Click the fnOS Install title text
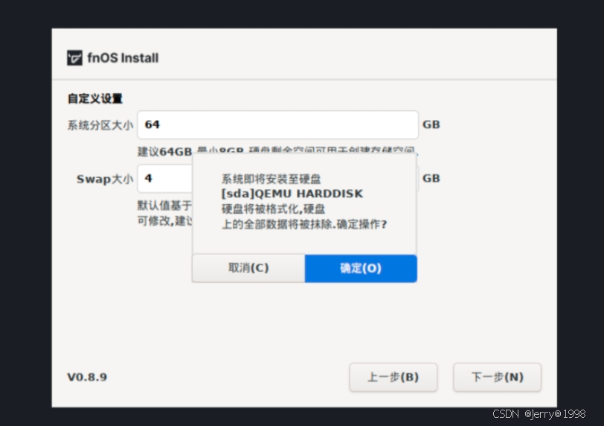Screen dimensions: 604x426 [123, 58]
